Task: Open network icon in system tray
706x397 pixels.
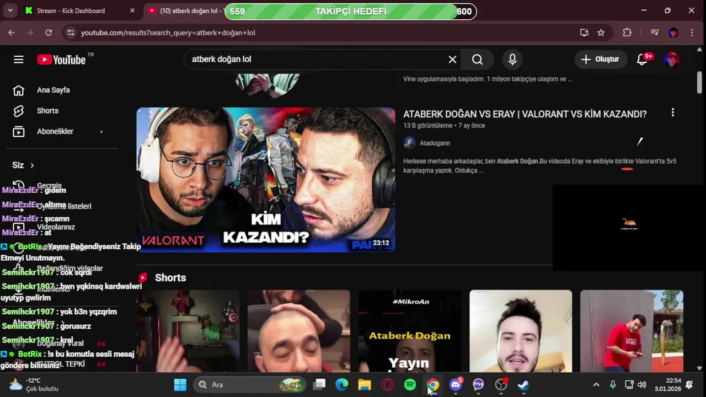Action: [629, 385]
